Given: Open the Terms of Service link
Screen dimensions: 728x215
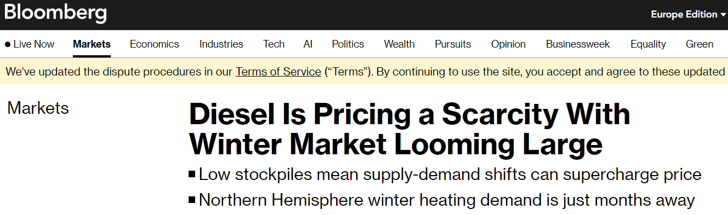Looking at the screenshot, I should tap(278, 72).
